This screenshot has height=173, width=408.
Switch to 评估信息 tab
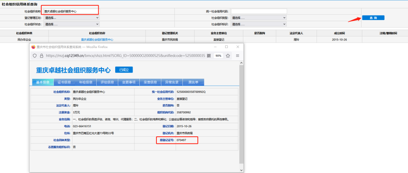[107, 82]
